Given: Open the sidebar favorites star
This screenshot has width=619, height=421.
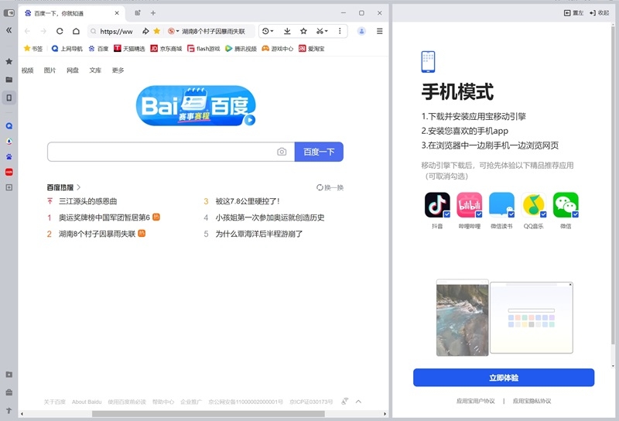Looking at the screenshot, I should pyautogui.click(x=9, y=61).
